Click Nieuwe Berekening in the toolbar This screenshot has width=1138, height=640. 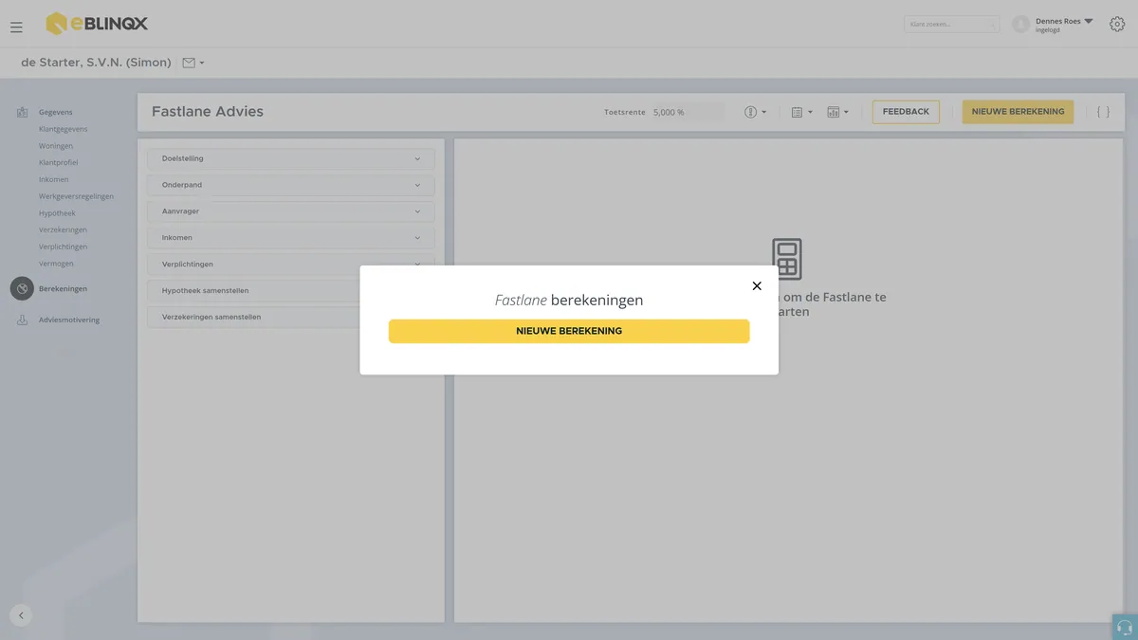point(1018,112)
